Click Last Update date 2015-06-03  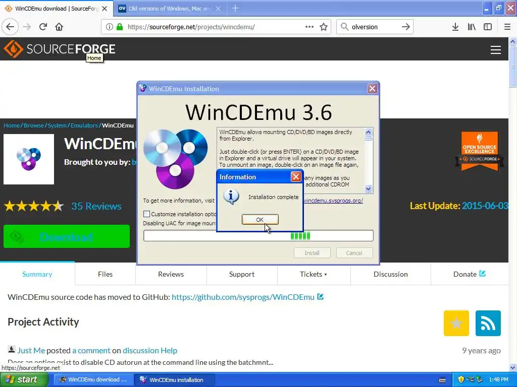tap(485, 206)
